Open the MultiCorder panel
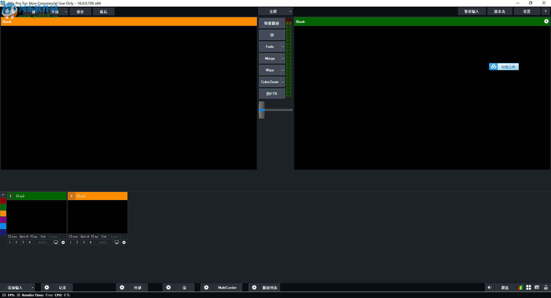The width and height of the screenshot is (551, 298). (227, 287)
